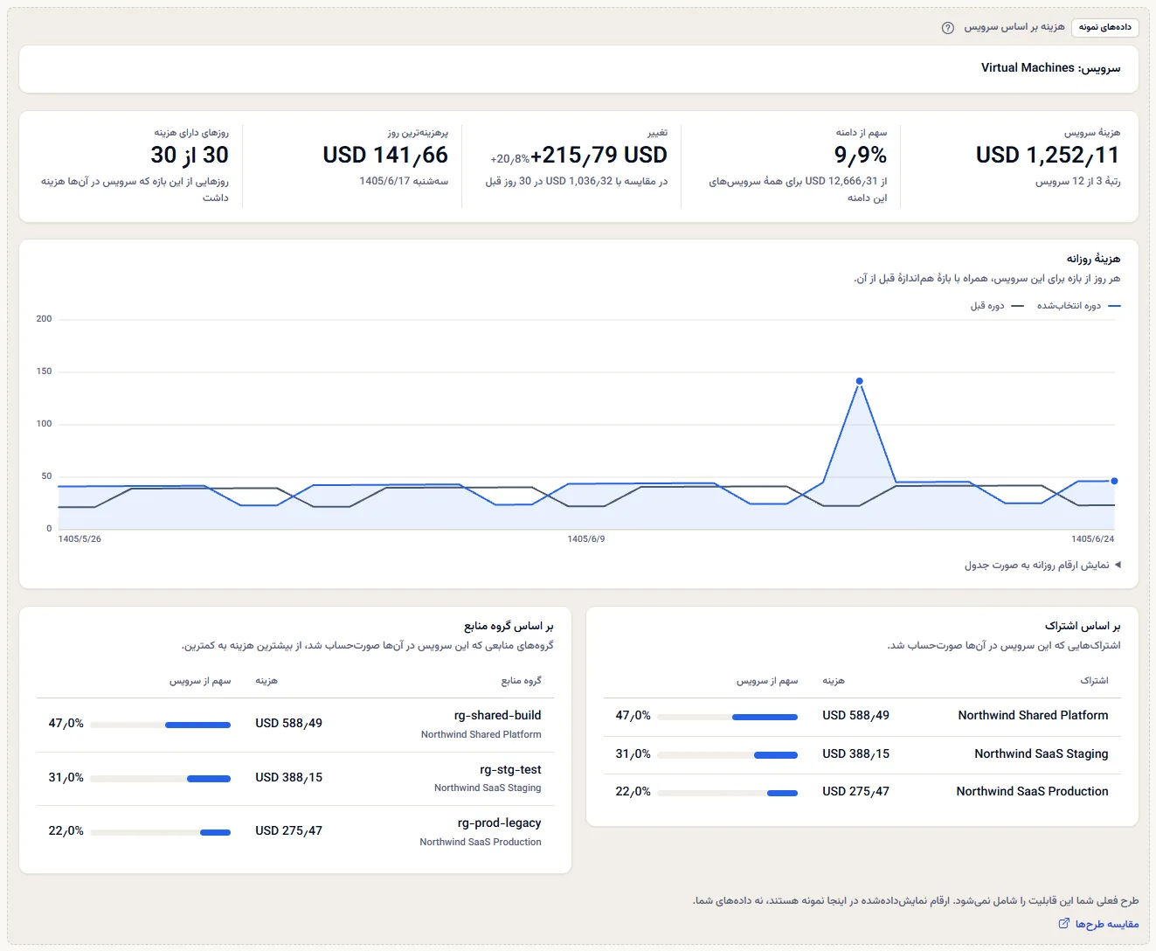Click the +215٫79 USD change value
This screenshot has height=951, width=1156.
coord(599,155)
